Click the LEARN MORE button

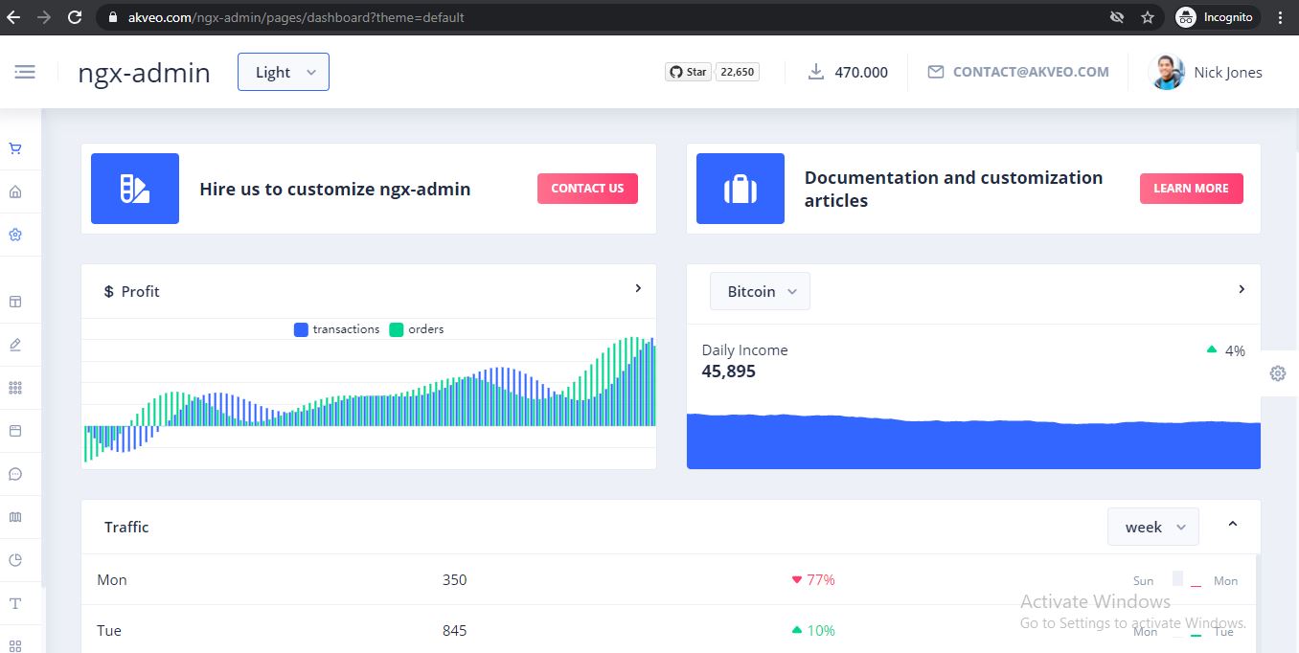1192,189
